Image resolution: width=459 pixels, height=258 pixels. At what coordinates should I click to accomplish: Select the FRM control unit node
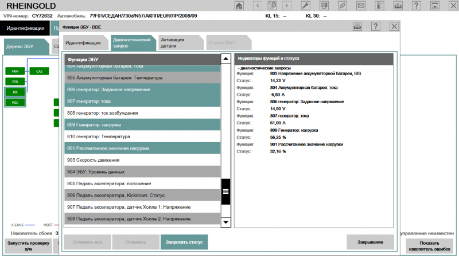click(15, 71)
